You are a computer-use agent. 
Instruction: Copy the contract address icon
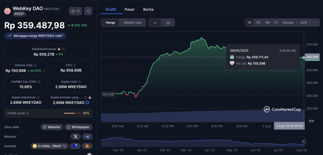(x=65, y=146)
